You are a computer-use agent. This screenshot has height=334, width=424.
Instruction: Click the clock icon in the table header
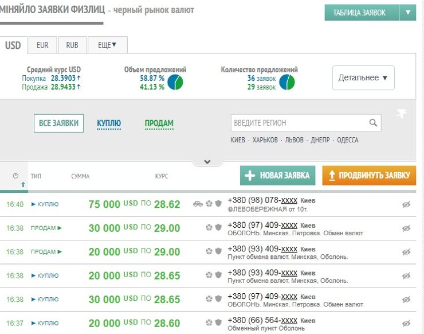[15, 176]
